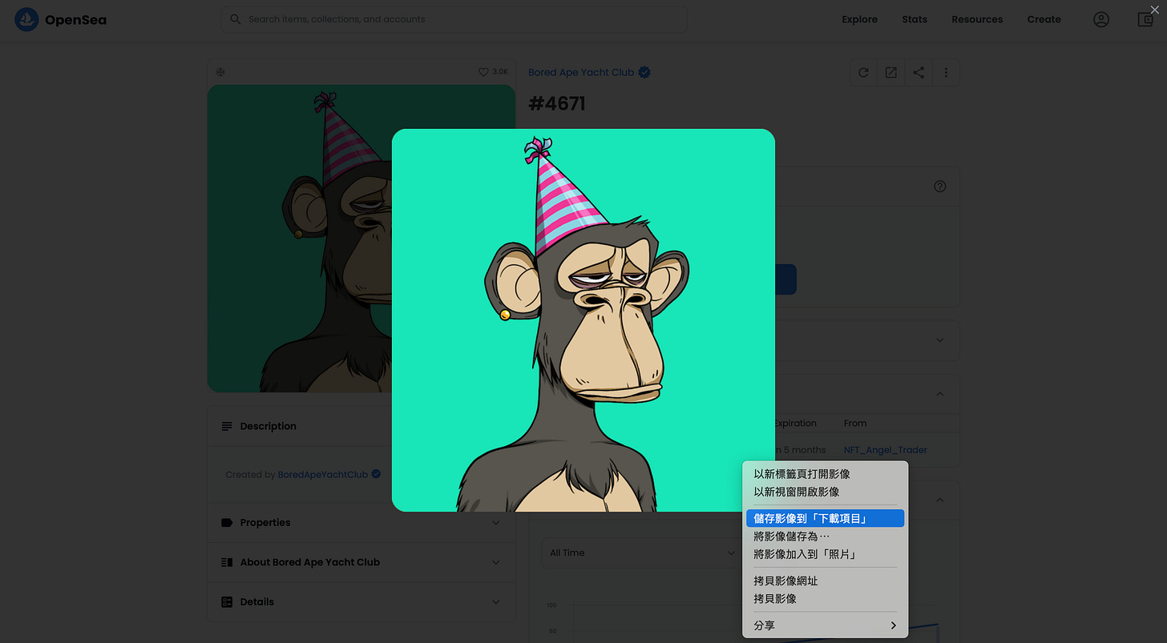
Task: Click the share icon
Action: (919, 73)
